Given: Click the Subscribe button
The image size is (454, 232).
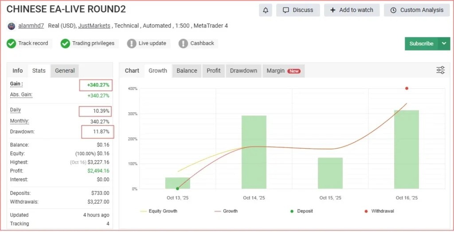Looking at the screenshot, I should 421,44.
